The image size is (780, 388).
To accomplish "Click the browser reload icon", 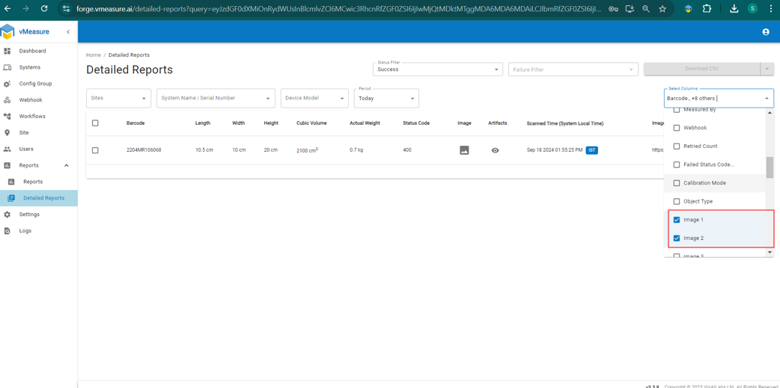I will click(x=44, y=9).
